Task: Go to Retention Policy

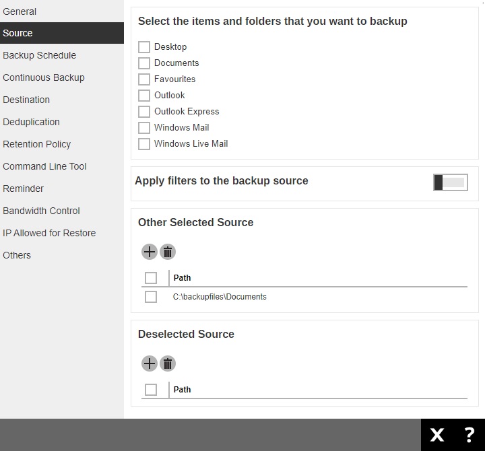Action: (x=62, y=144)
